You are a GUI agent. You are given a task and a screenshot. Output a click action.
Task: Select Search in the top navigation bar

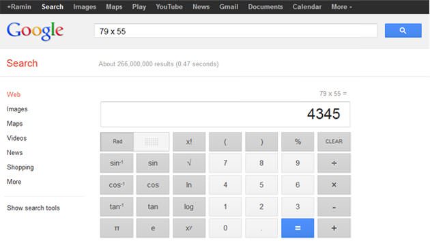coord(53,7)
